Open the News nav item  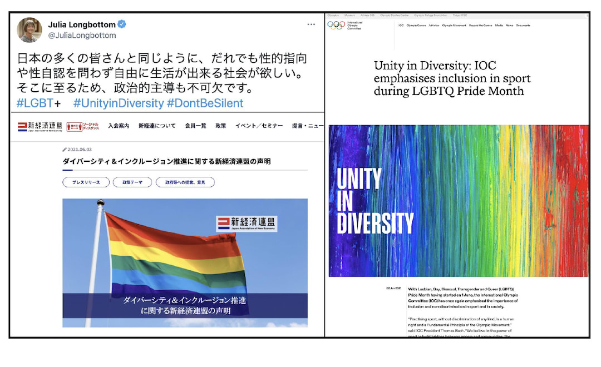pos(509,25)
